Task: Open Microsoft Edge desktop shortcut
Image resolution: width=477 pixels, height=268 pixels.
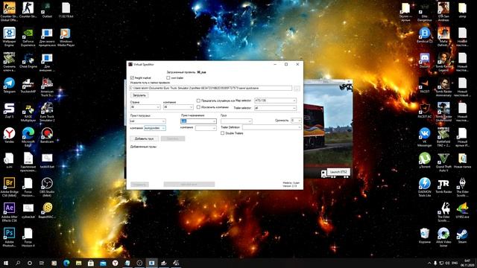Action: [x=28, y=137]
